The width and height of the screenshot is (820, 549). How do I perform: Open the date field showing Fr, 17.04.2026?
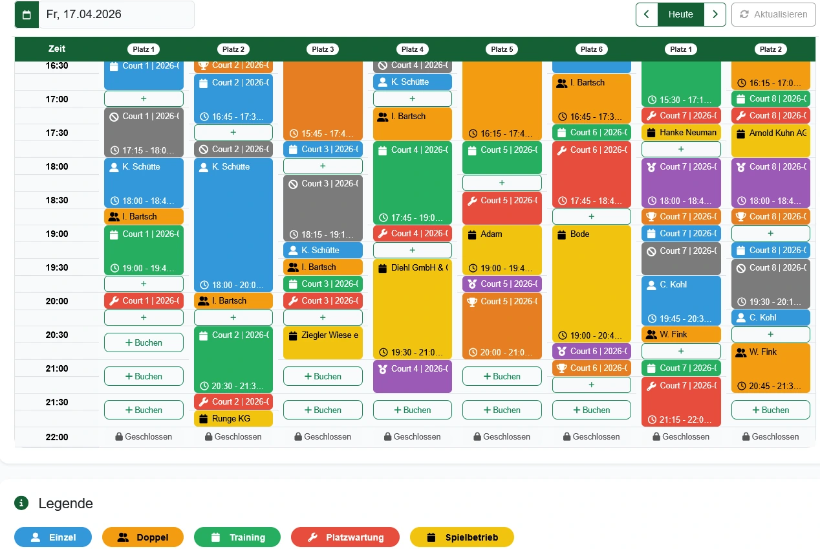(116, 14)
